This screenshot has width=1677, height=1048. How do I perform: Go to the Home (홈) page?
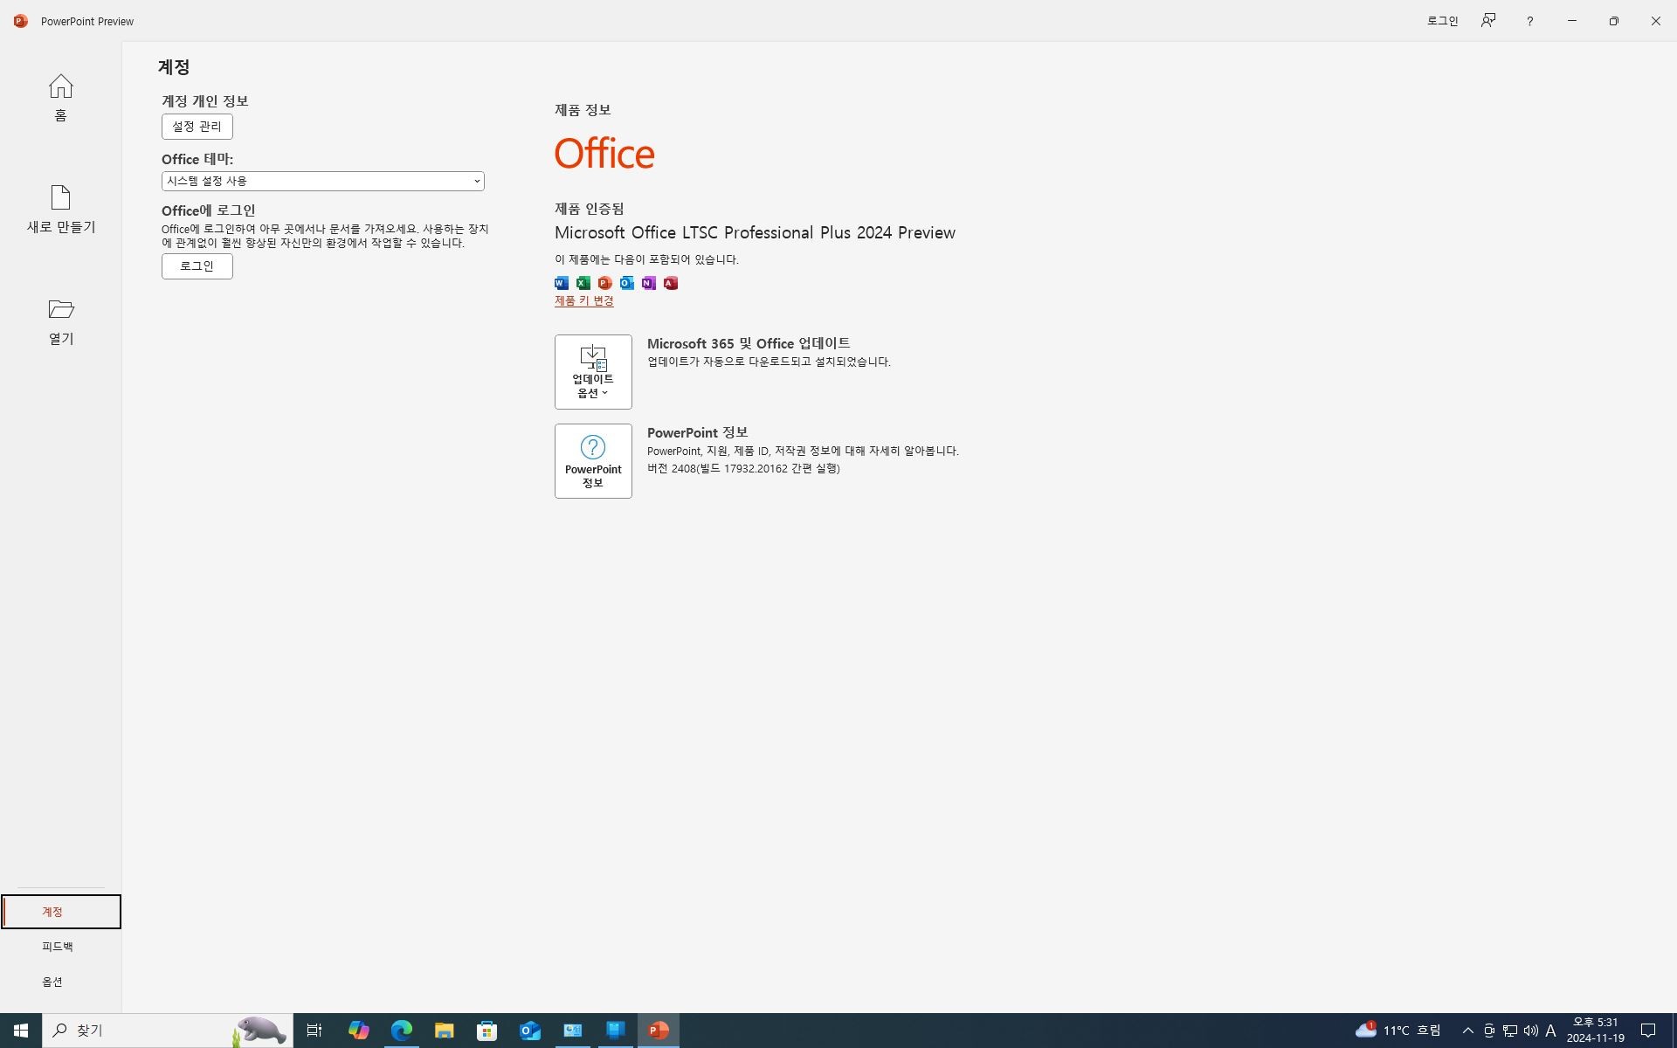60,97
